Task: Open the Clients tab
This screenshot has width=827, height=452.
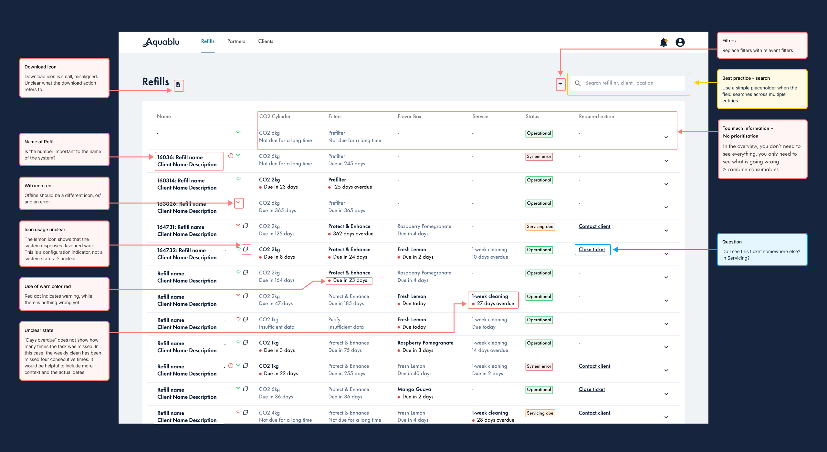Action: [266, 41]
